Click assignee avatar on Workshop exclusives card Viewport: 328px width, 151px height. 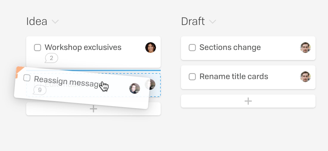pos(151,47)
